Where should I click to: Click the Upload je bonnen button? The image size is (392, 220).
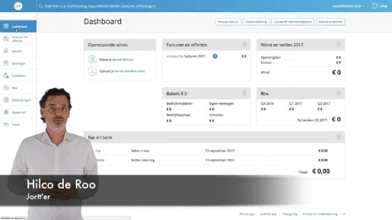pyautogui.click(x=330, y=22)
